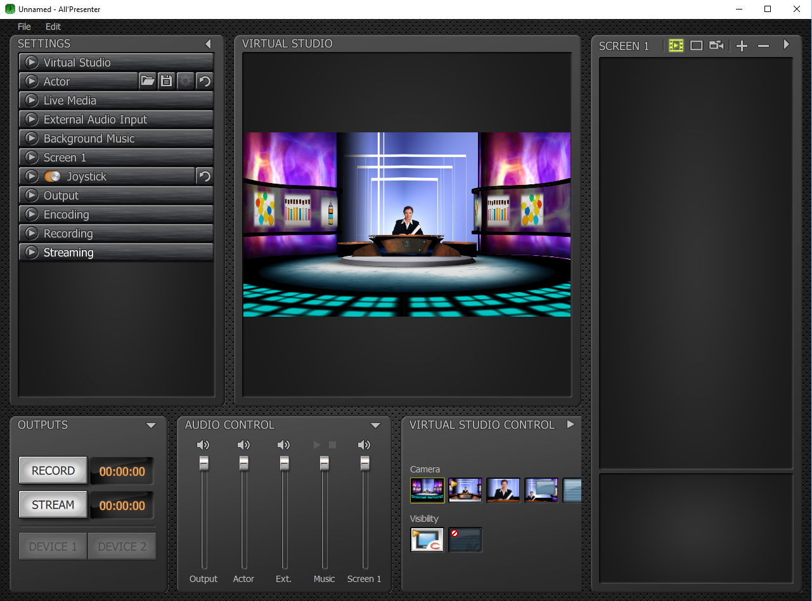
Task: Open the Edit menu
Action: (x=53, y=27)
